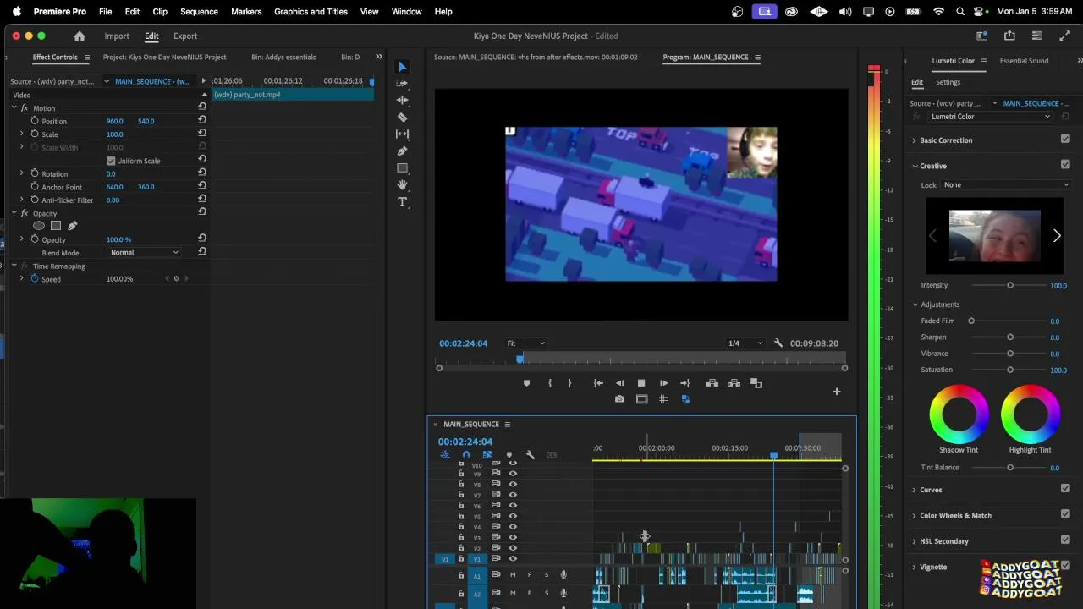
Task: Add a marker in Program monitor
Action: pos(526,383)
